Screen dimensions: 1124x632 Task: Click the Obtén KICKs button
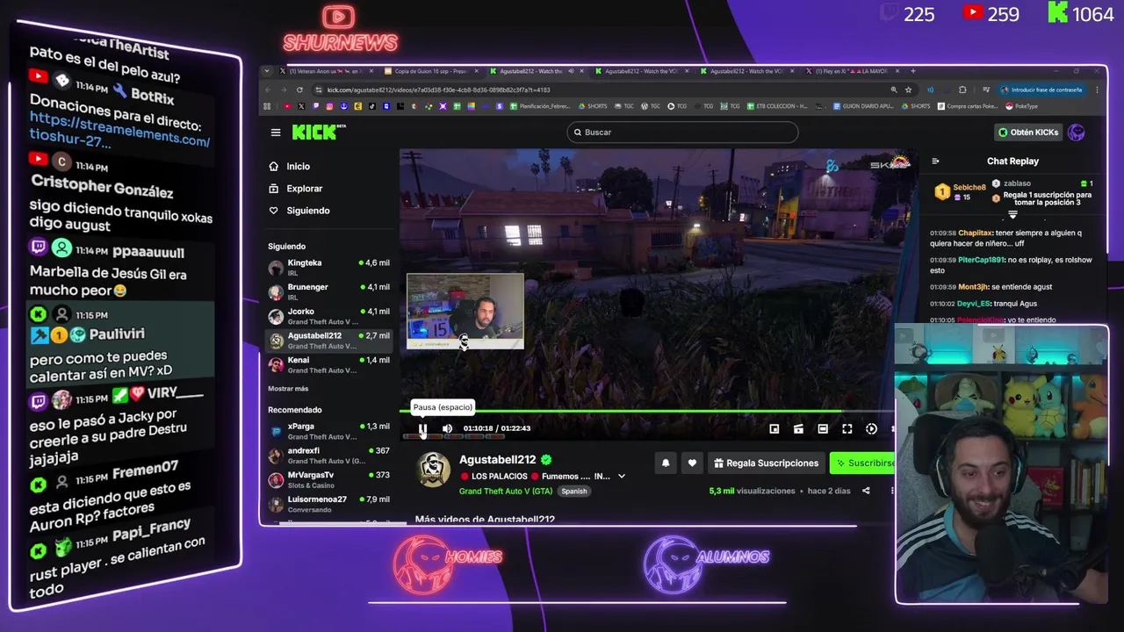pos(1028,133)
